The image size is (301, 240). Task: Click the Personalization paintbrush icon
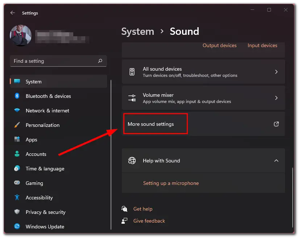pyautogui.click(x=17, y=125)
